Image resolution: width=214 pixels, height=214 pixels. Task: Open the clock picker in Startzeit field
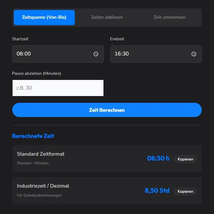point(96,54)
